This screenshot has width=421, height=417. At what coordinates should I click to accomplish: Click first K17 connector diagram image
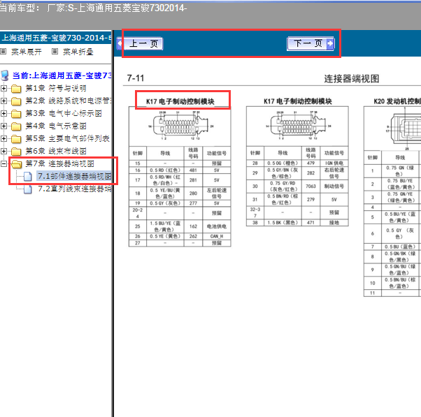(180, 126)
